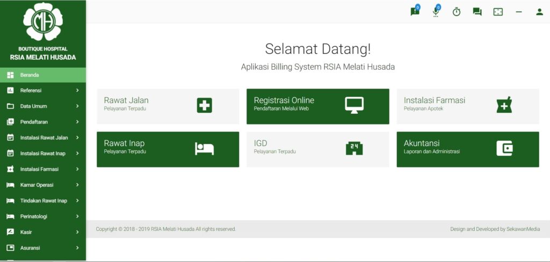The width and height of the screenshot is (550, 262).
Task: Click the microphone icon in the header
Action: 436,12
